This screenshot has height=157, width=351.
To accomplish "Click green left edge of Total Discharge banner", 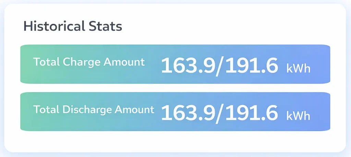I will point(25,112).
